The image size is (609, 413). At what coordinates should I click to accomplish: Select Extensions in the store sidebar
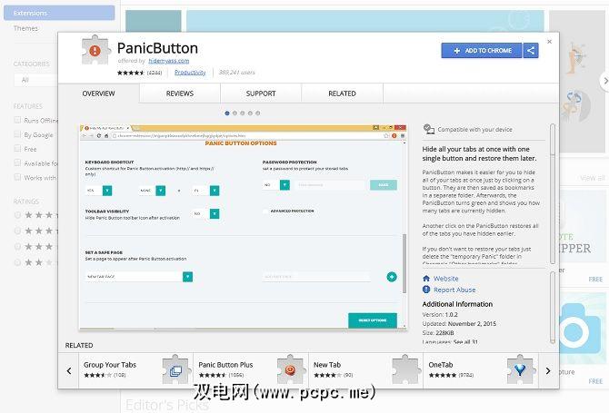point(59,13)
